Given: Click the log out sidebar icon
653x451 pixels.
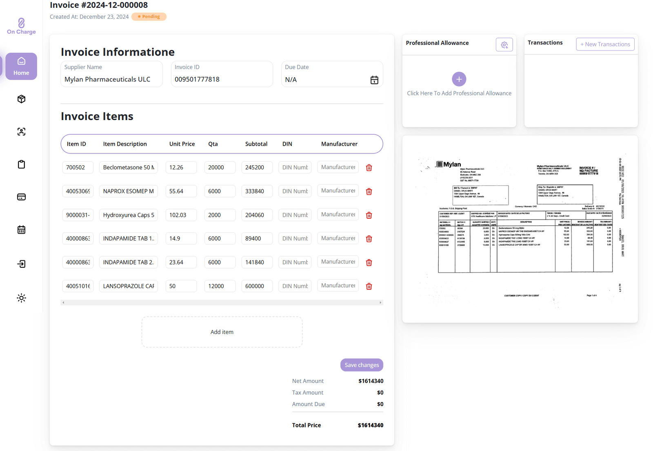Looking at the screenshot, I should point(21,264).
